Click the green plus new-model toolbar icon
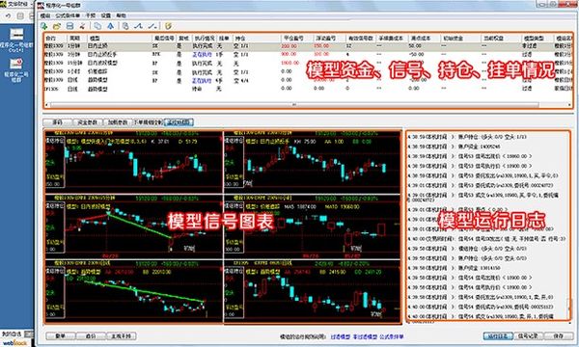Image resolution: width=579 pixels, height=347 pixels. (x=44, y=26)
